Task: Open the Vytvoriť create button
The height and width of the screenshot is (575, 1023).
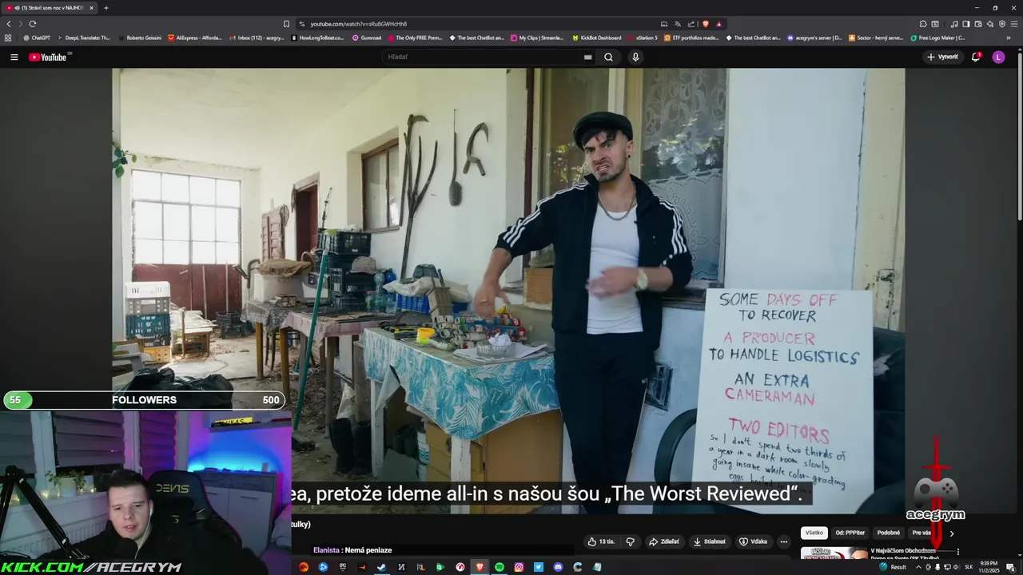Action: point(942,57)
